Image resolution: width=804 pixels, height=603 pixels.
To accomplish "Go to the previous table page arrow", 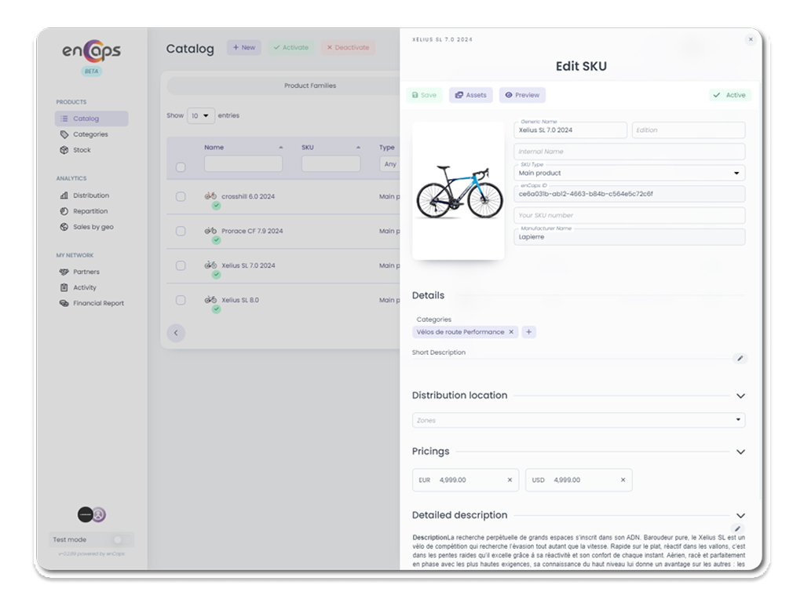I will tap(176, 333).
